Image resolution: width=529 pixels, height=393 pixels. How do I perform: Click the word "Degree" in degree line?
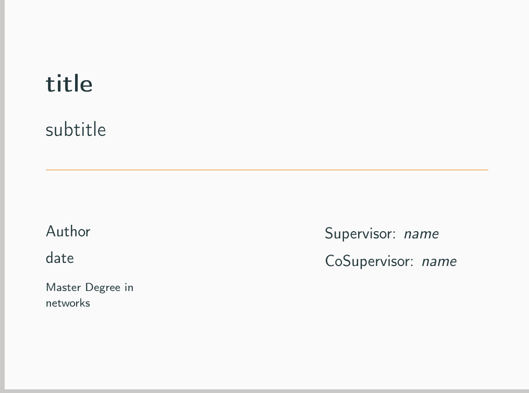pyautogui.click(x=103, y=287)
